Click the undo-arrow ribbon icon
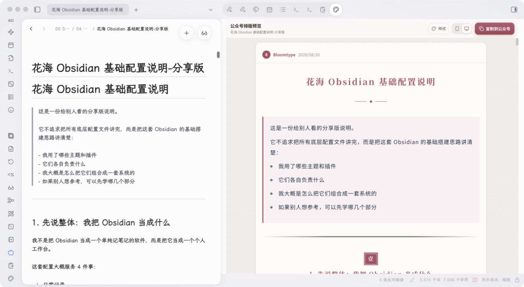This screenshot has width=524, height=287. coord(11,162)
